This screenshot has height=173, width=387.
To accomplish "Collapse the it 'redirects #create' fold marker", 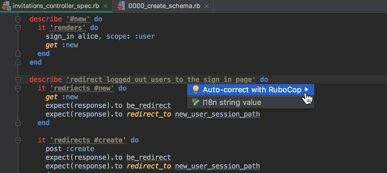I will click(x=18, y=140).
